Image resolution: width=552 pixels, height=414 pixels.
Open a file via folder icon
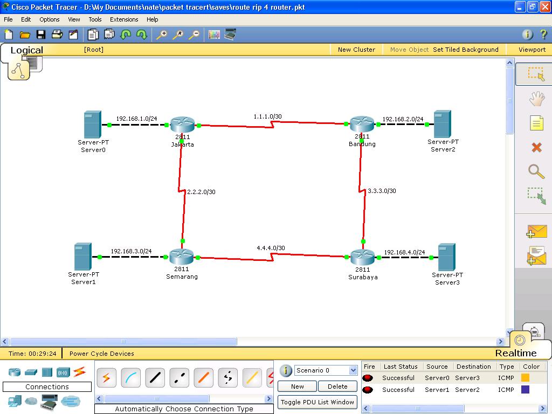[x=25, y=34]
